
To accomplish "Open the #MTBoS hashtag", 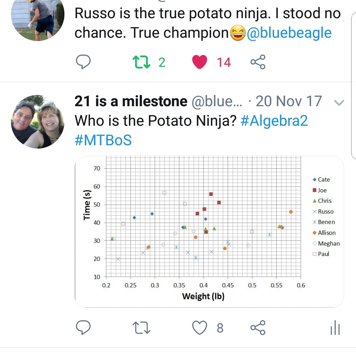I will click(x=103, y=140).
